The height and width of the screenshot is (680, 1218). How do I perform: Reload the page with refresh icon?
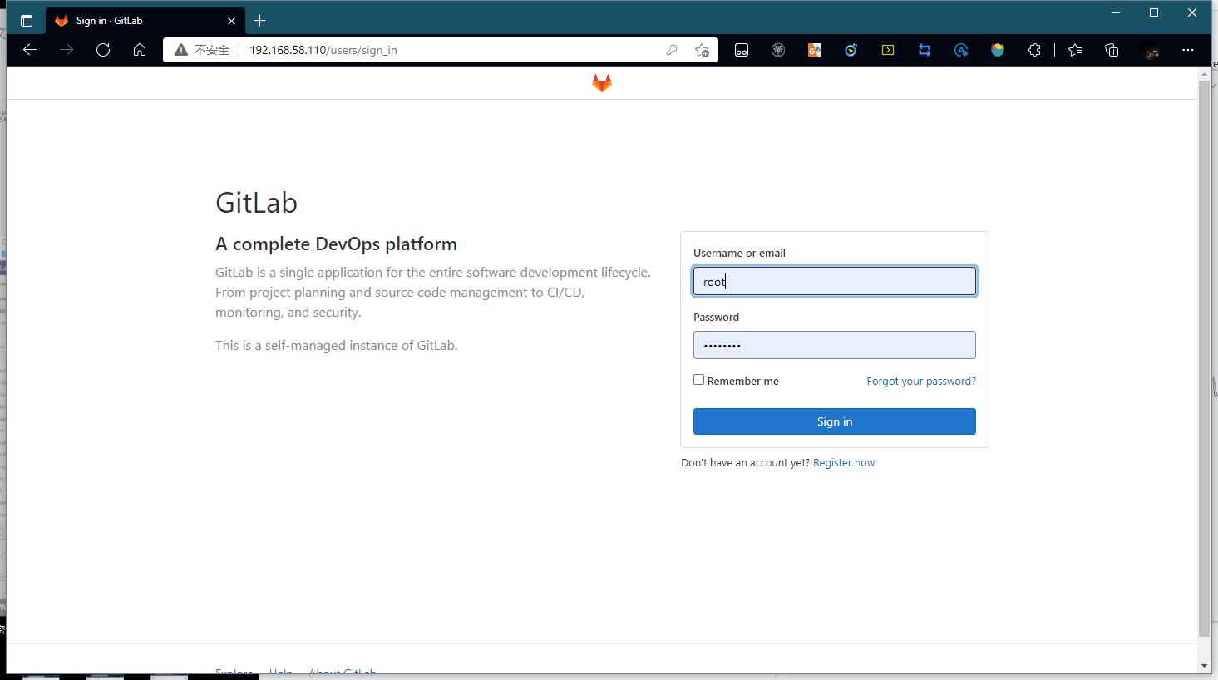click(x=103, y=50)
